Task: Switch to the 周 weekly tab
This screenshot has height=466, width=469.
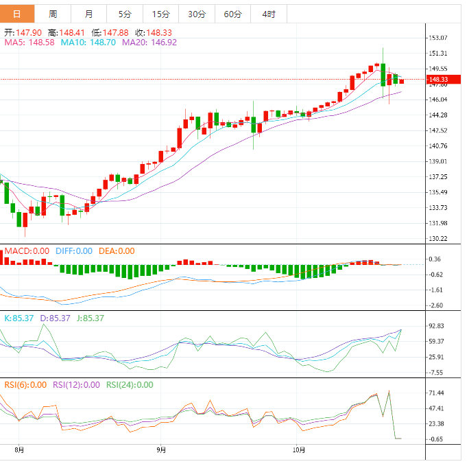Action: tap(53, 14)
